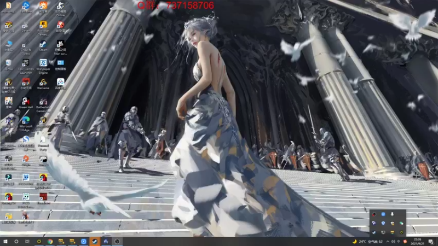438x246 pixels.
Task: Select the Bloodwash game shortcut
Action: click(x=43, y=199)
